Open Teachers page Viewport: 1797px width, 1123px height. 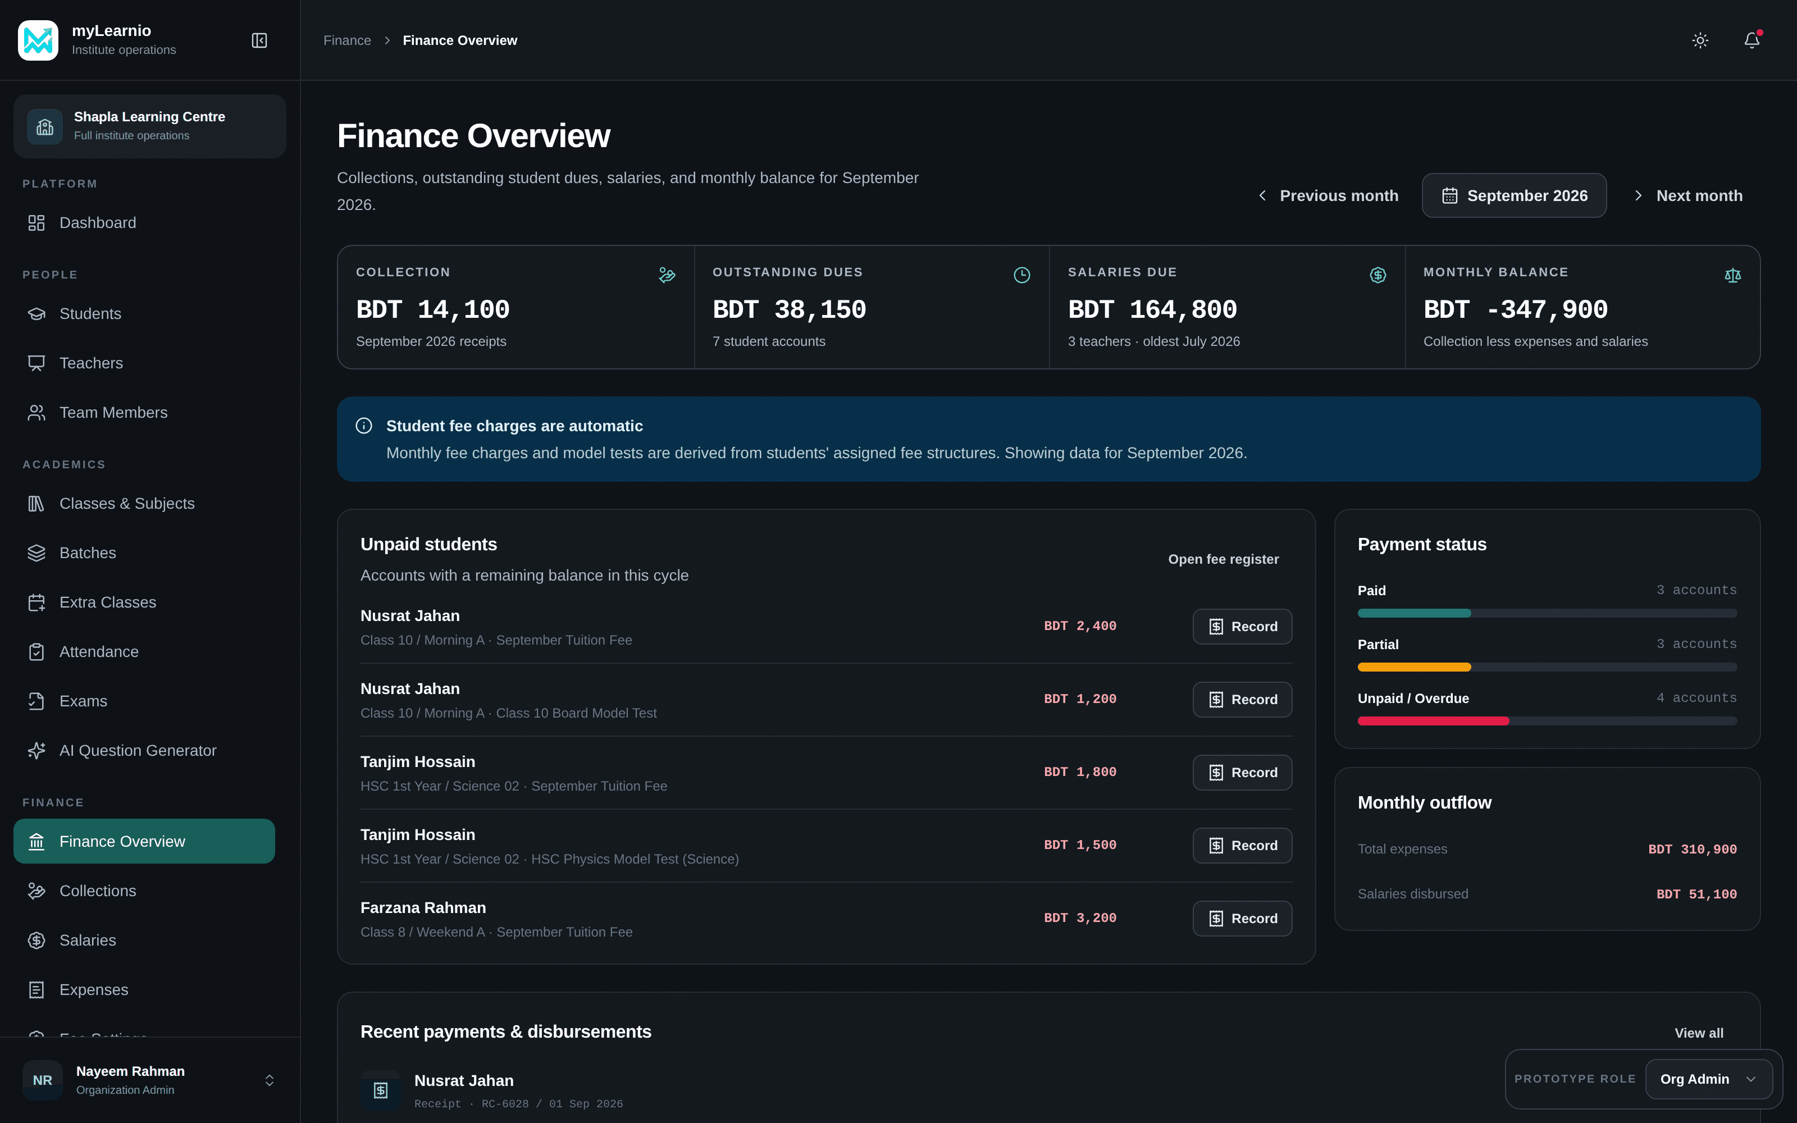click(x=144, y=363)
